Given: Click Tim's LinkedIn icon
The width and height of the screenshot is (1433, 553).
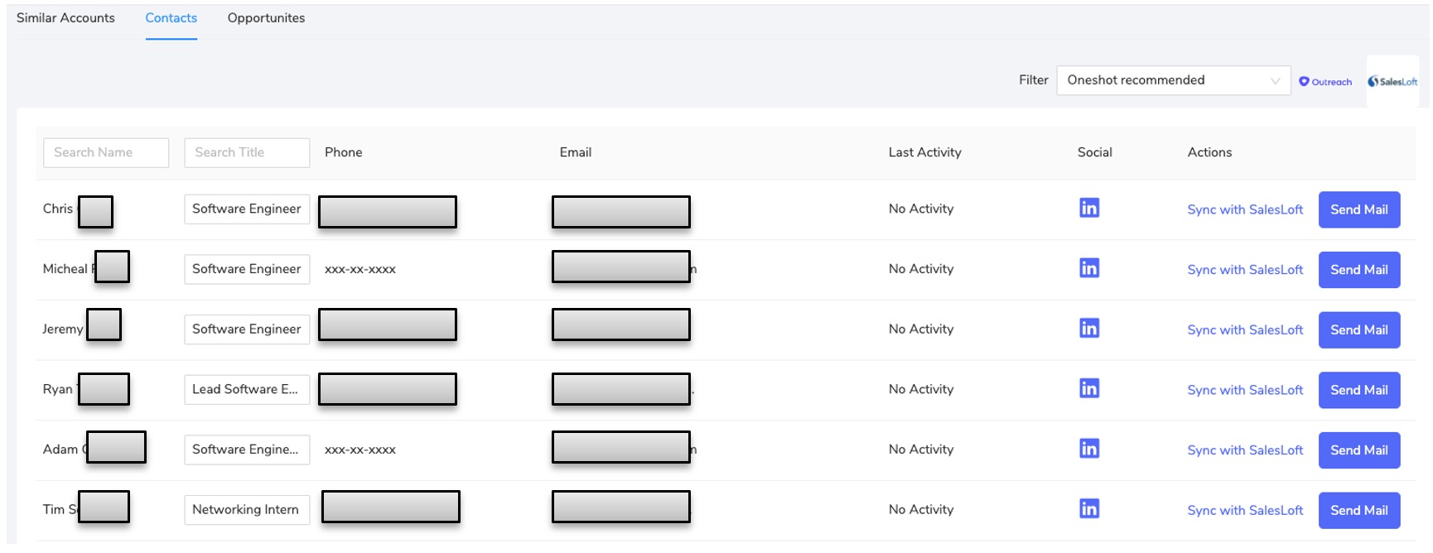Looking at the screenshot, I should [x=1089, y=509].
